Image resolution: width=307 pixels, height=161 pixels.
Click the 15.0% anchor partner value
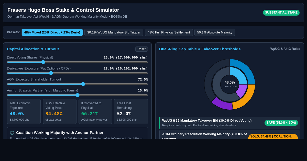point(143,90)
